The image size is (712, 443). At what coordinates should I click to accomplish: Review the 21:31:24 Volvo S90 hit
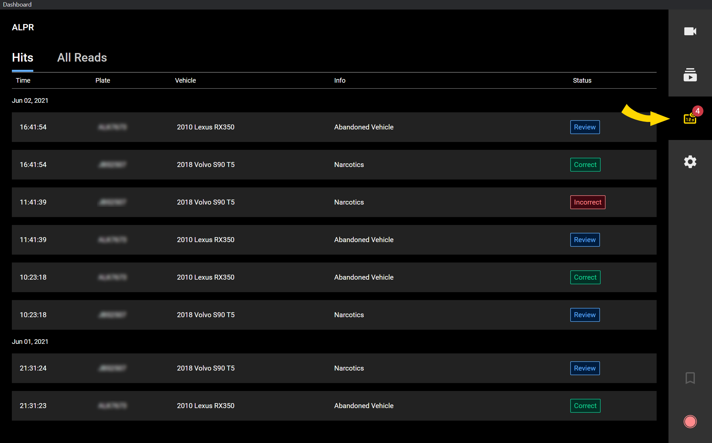click(x=584, y=368)
